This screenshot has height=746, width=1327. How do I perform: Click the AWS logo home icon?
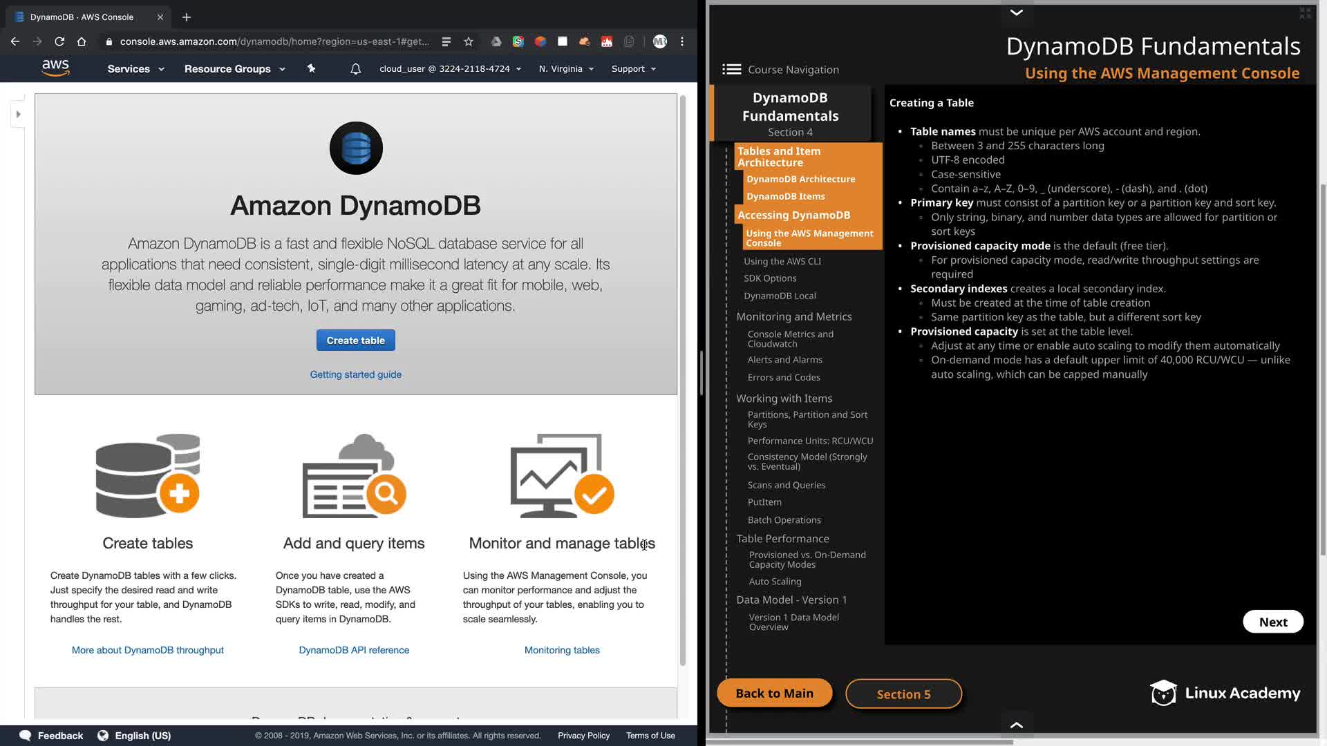55,68
